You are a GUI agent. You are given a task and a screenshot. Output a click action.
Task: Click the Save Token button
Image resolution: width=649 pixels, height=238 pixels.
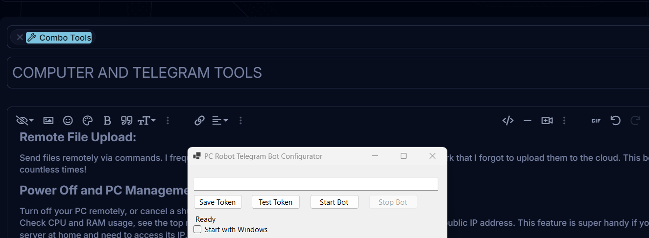(217, 202)
